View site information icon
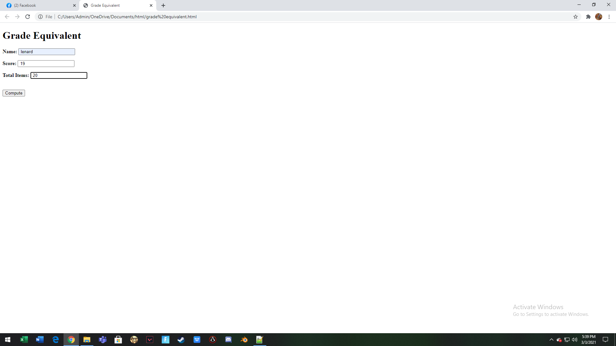The image size is (616, 346). [40, 17]
